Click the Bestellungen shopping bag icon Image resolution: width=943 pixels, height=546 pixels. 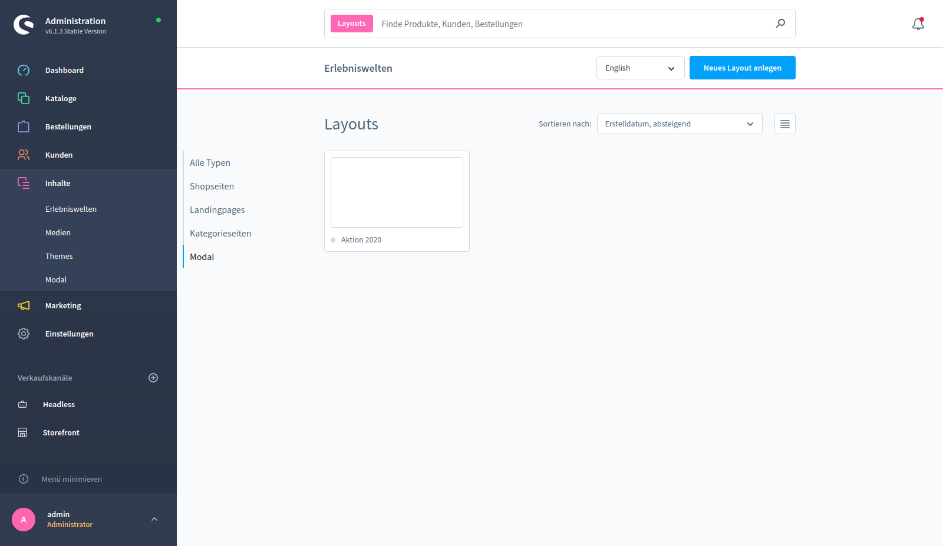tap(24, 126)
